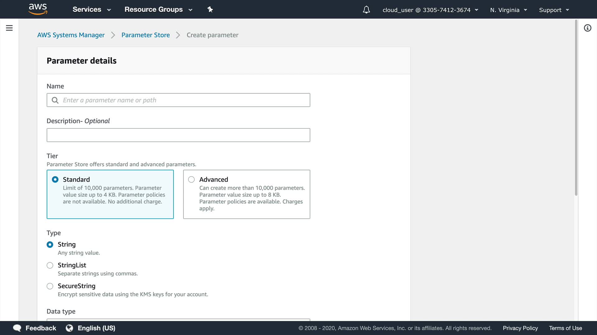The width and height of the screenshot is (597, 335).
Task: Open the hamburger side navigation menu
Action: coord(9,28)
